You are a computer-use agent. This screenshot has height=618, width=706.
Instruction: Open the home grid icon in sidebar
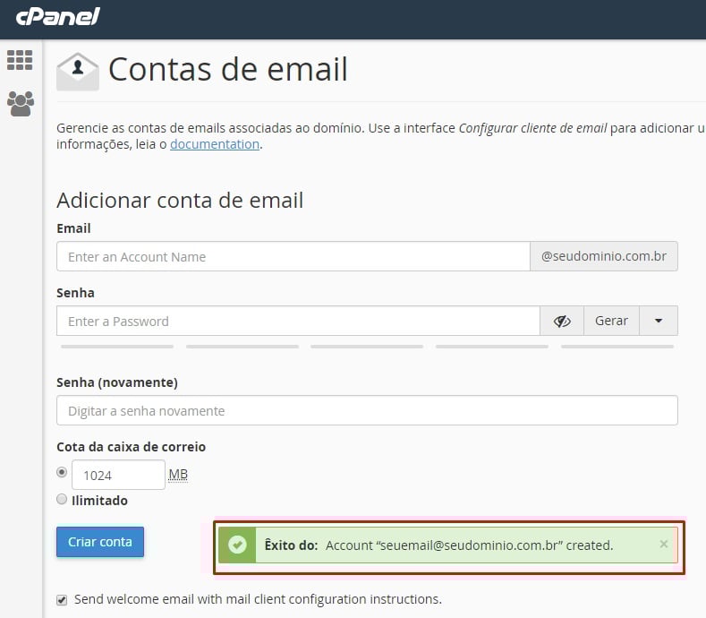point(20,60)
